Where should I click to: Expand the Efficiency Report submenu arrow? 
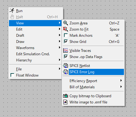click(x=121, y=81)
